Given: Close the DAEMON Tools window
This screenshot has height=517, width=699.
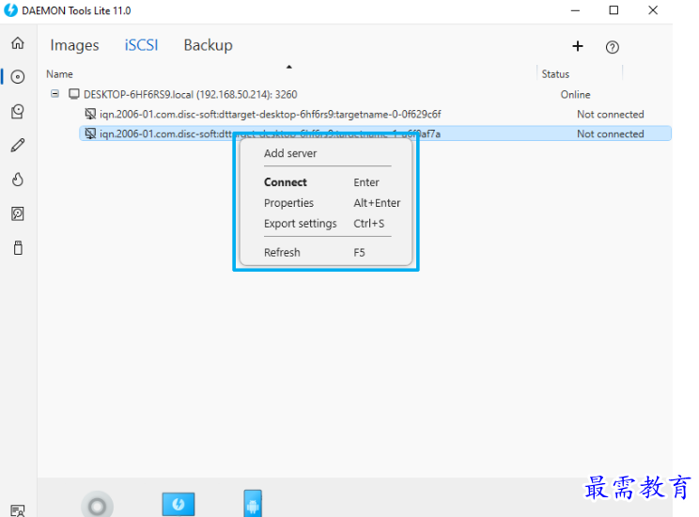Looking at the screenshot, I should [653, 10].
